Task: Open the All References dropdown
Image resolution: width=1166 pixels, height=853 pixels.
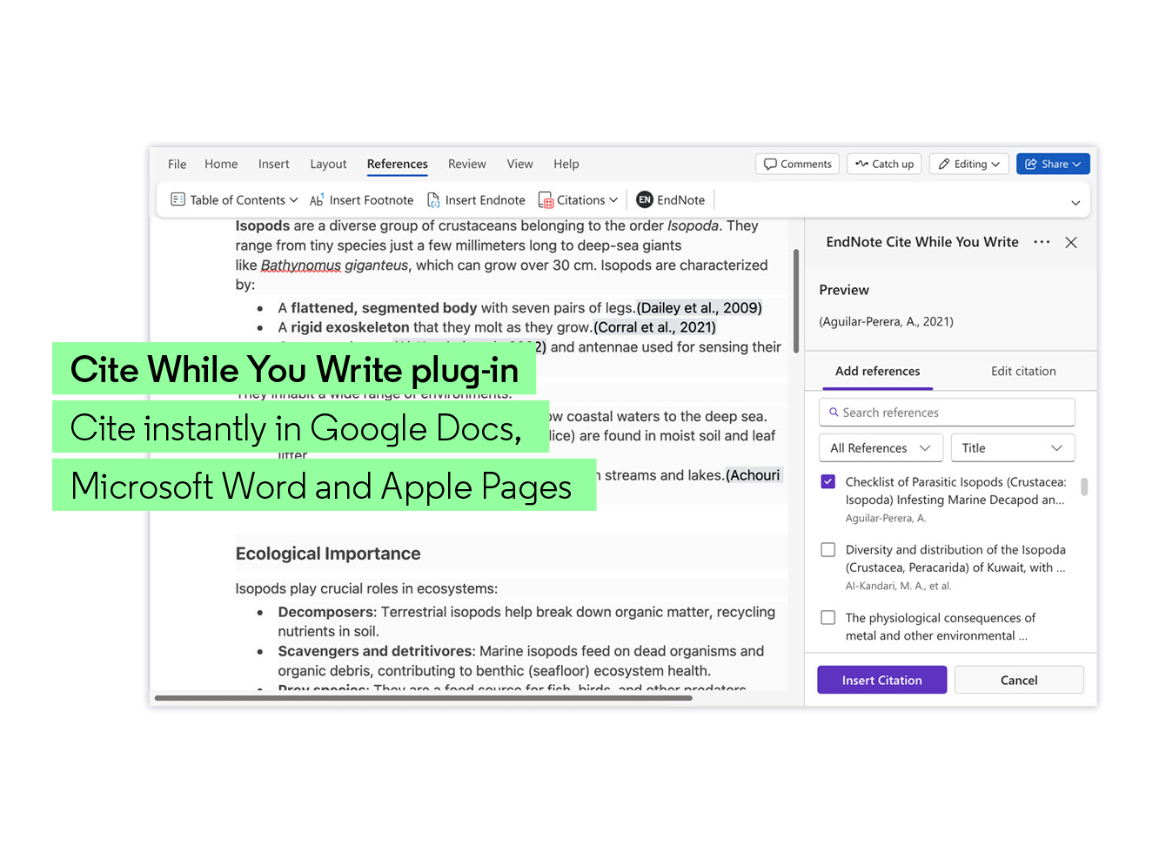Action: click(x=881, y=447)
